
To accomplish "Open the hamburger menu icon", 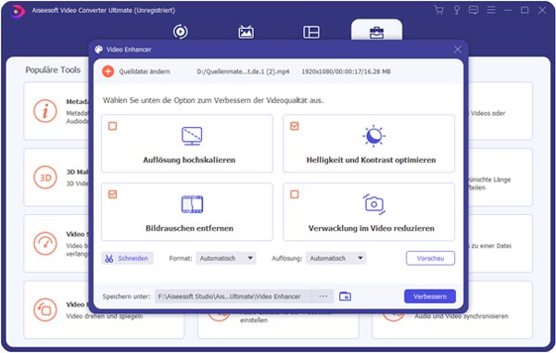I will click(x=491, y=10).
